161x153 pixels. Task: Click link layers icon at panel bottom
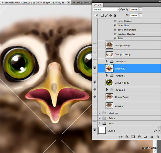[120, 137]
